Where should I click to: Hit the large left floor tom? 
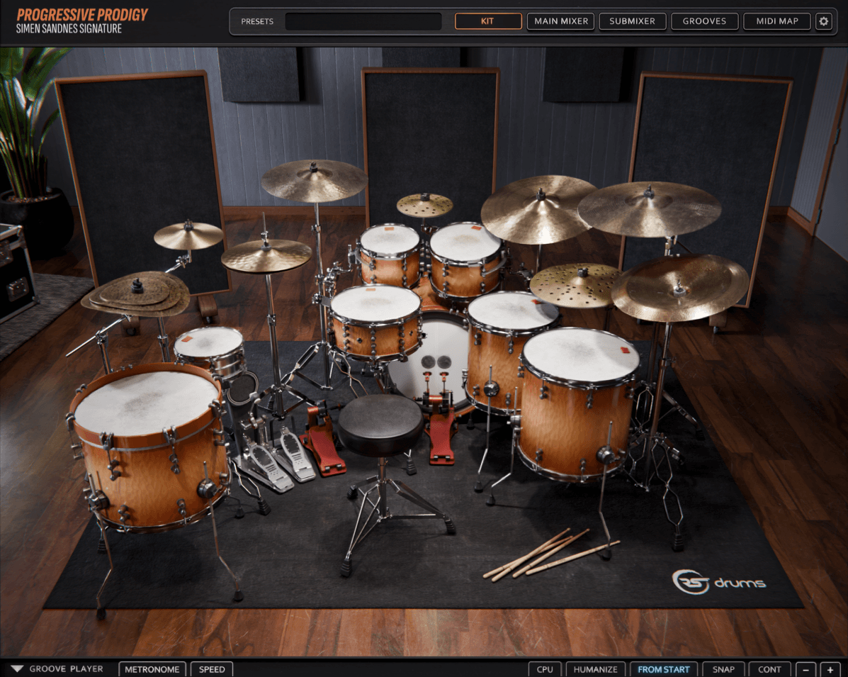click(146, 403)
